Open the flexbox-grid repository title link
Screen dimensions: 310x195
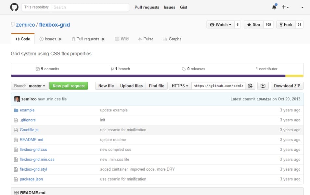54,25
